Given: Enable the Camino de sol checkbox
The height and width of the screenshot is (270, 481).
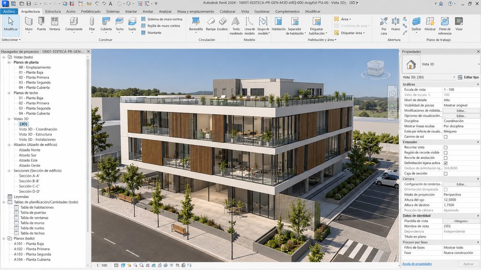Looking at the screenshot, I should point(445,137).
